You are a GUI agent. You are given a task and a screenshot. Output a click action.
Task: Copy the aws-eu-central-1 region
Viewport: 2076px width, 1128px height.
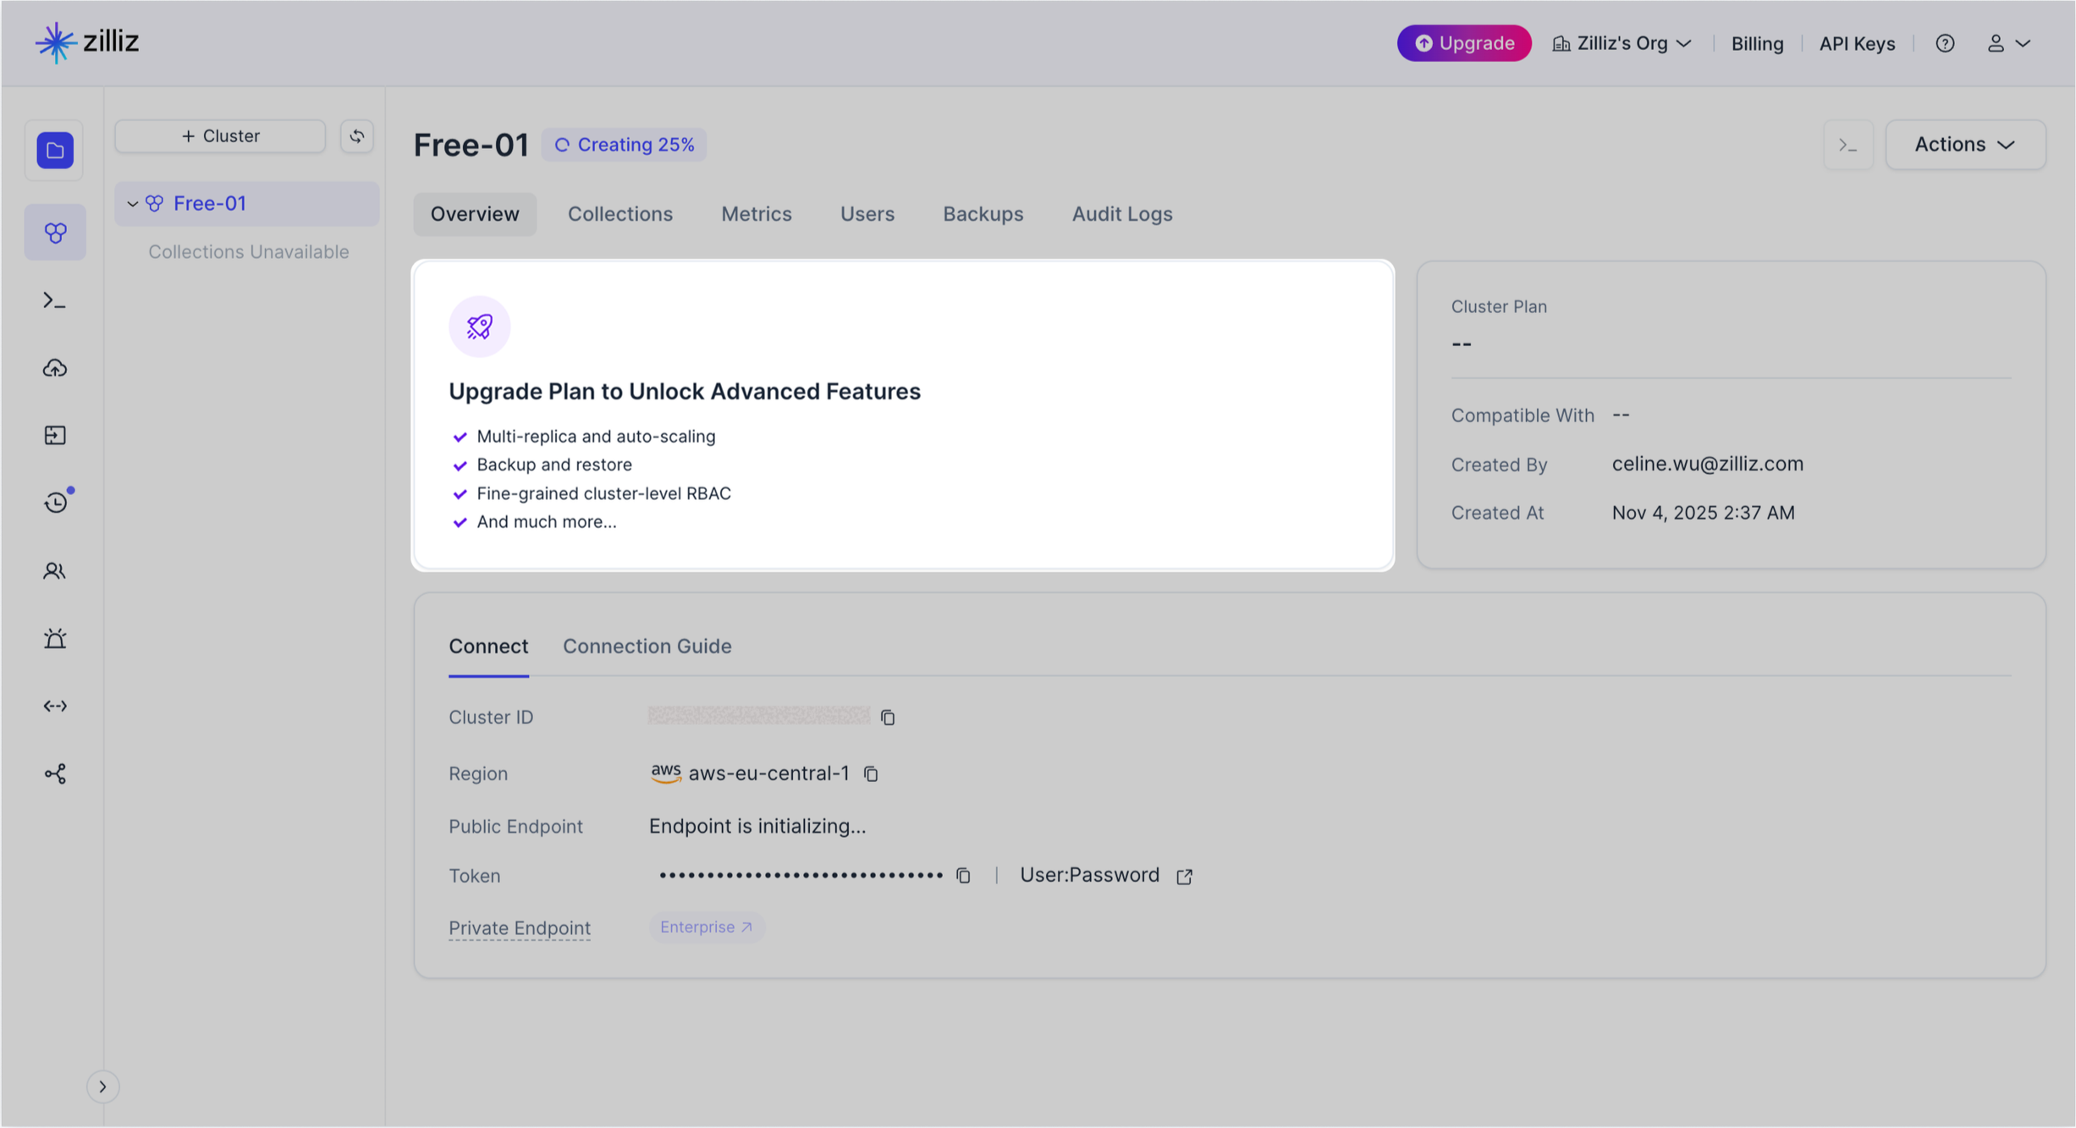871,773
